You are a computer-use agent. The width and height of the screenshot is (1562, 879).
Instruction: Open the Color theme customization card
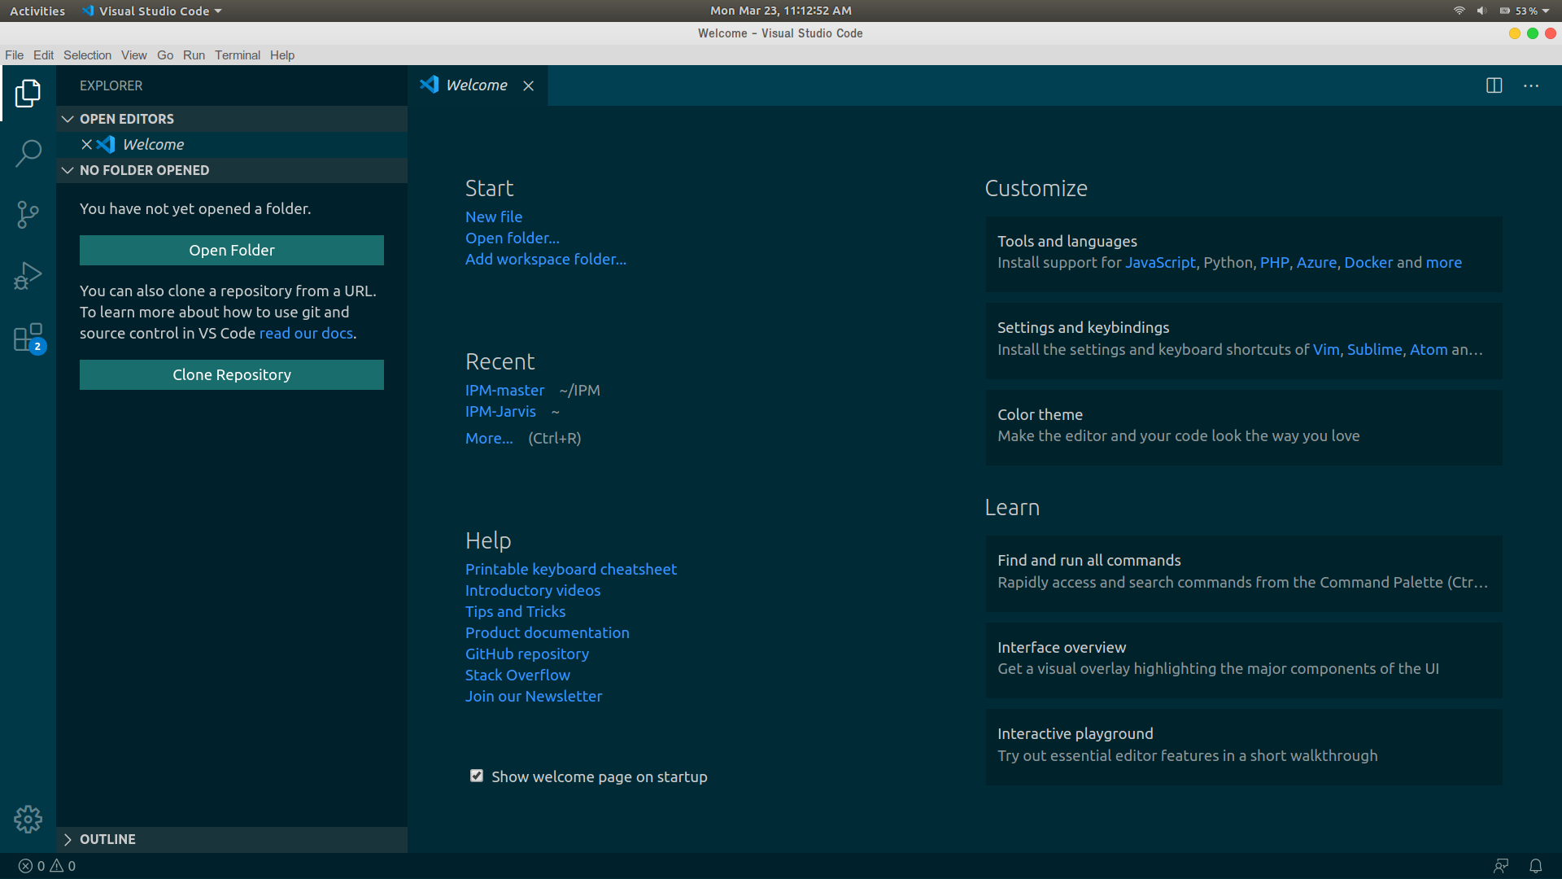[1243, 426]
